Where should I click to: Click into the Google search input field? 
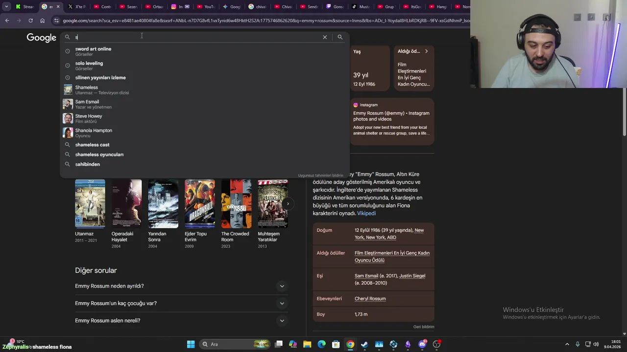click(196, 37)
